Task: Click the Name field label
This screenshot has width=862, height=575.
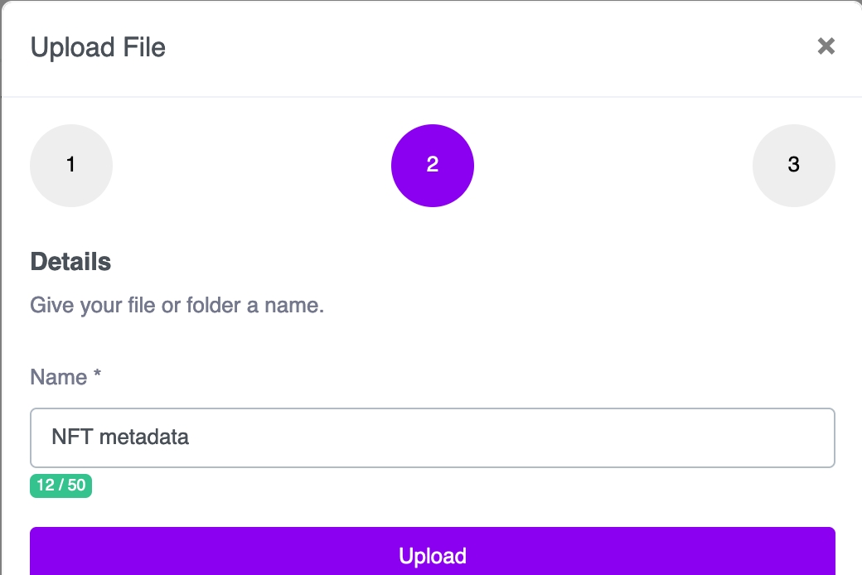Action: click(58, 378)
